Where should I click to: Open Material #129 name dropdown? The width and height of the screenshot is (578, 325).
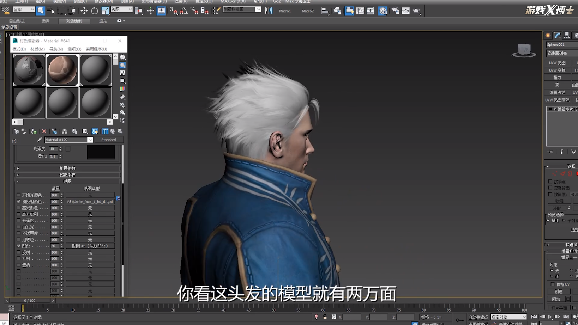tap(90, 140)
